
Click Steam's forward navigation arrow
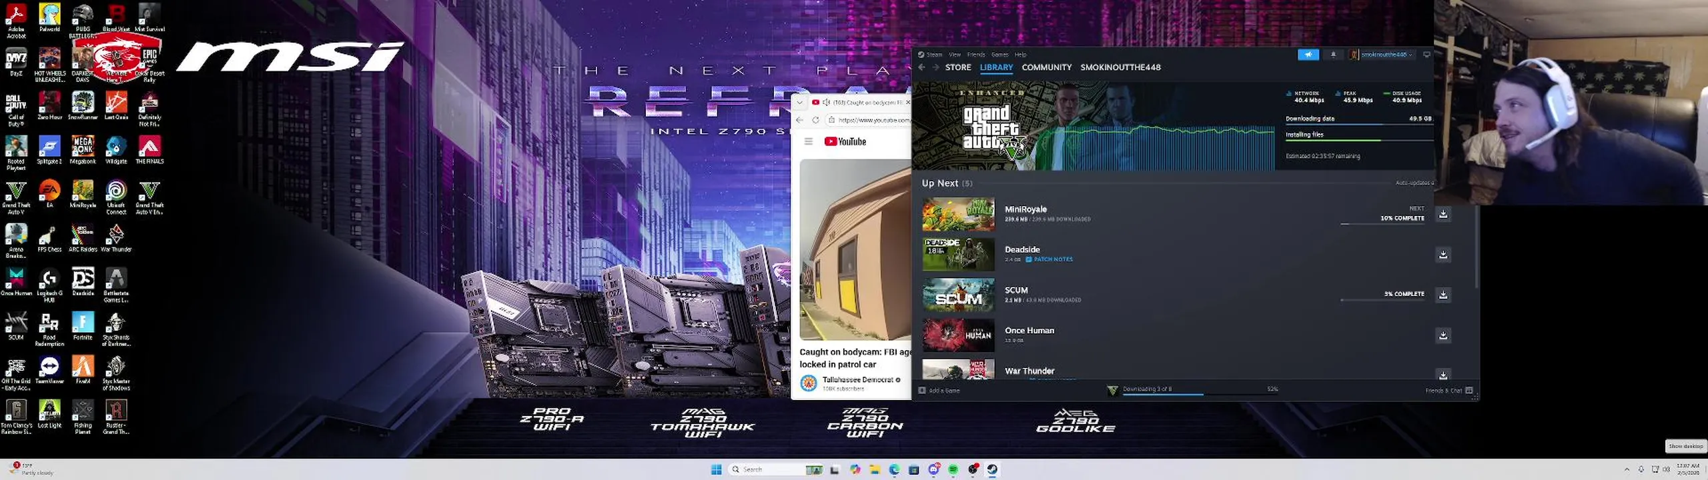click(935, 67)
